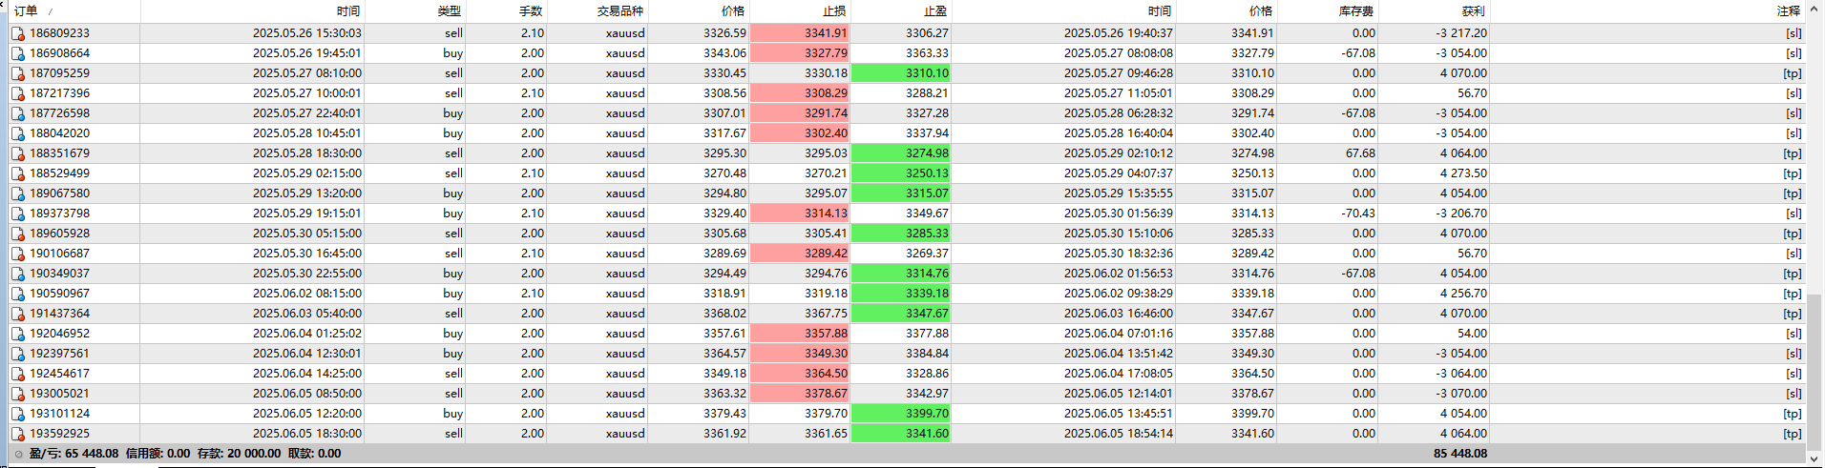Viewport: 1825px width, 468px height.
Task: Pick the trade icon of order 188529499
Action: 18,173
